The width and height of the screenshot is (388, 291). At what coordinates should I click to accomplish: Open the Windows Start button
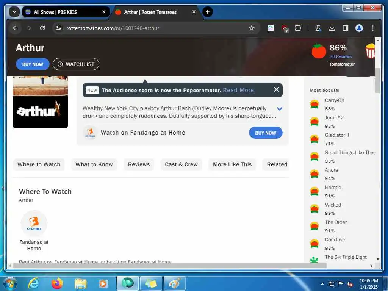[x=10, y=283]
